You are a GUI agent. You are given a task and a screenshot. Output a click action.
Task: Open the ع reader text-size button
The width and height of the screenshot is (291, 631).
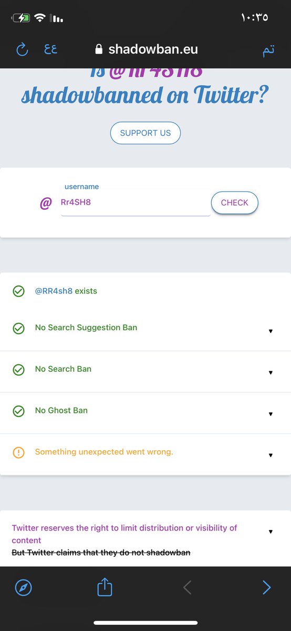[50, 49]
